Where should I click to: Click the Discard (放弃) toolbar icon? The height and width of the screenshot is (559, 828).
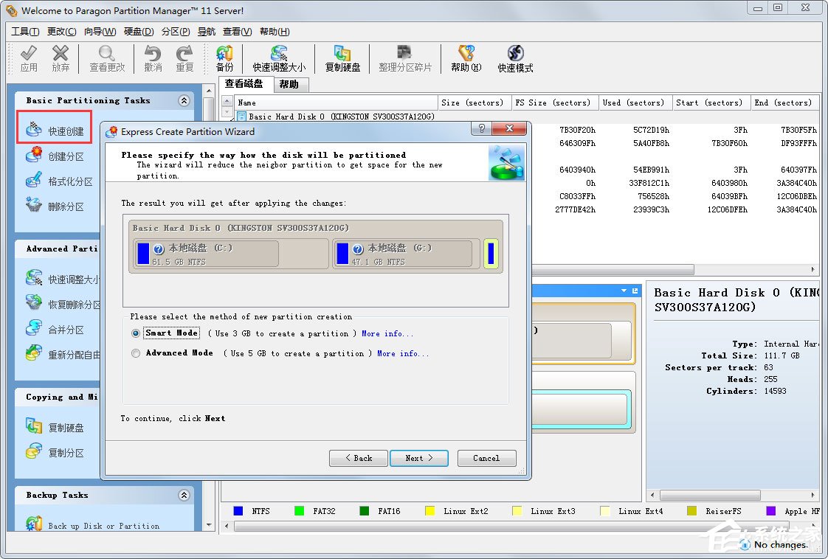(x=61, y=58)
